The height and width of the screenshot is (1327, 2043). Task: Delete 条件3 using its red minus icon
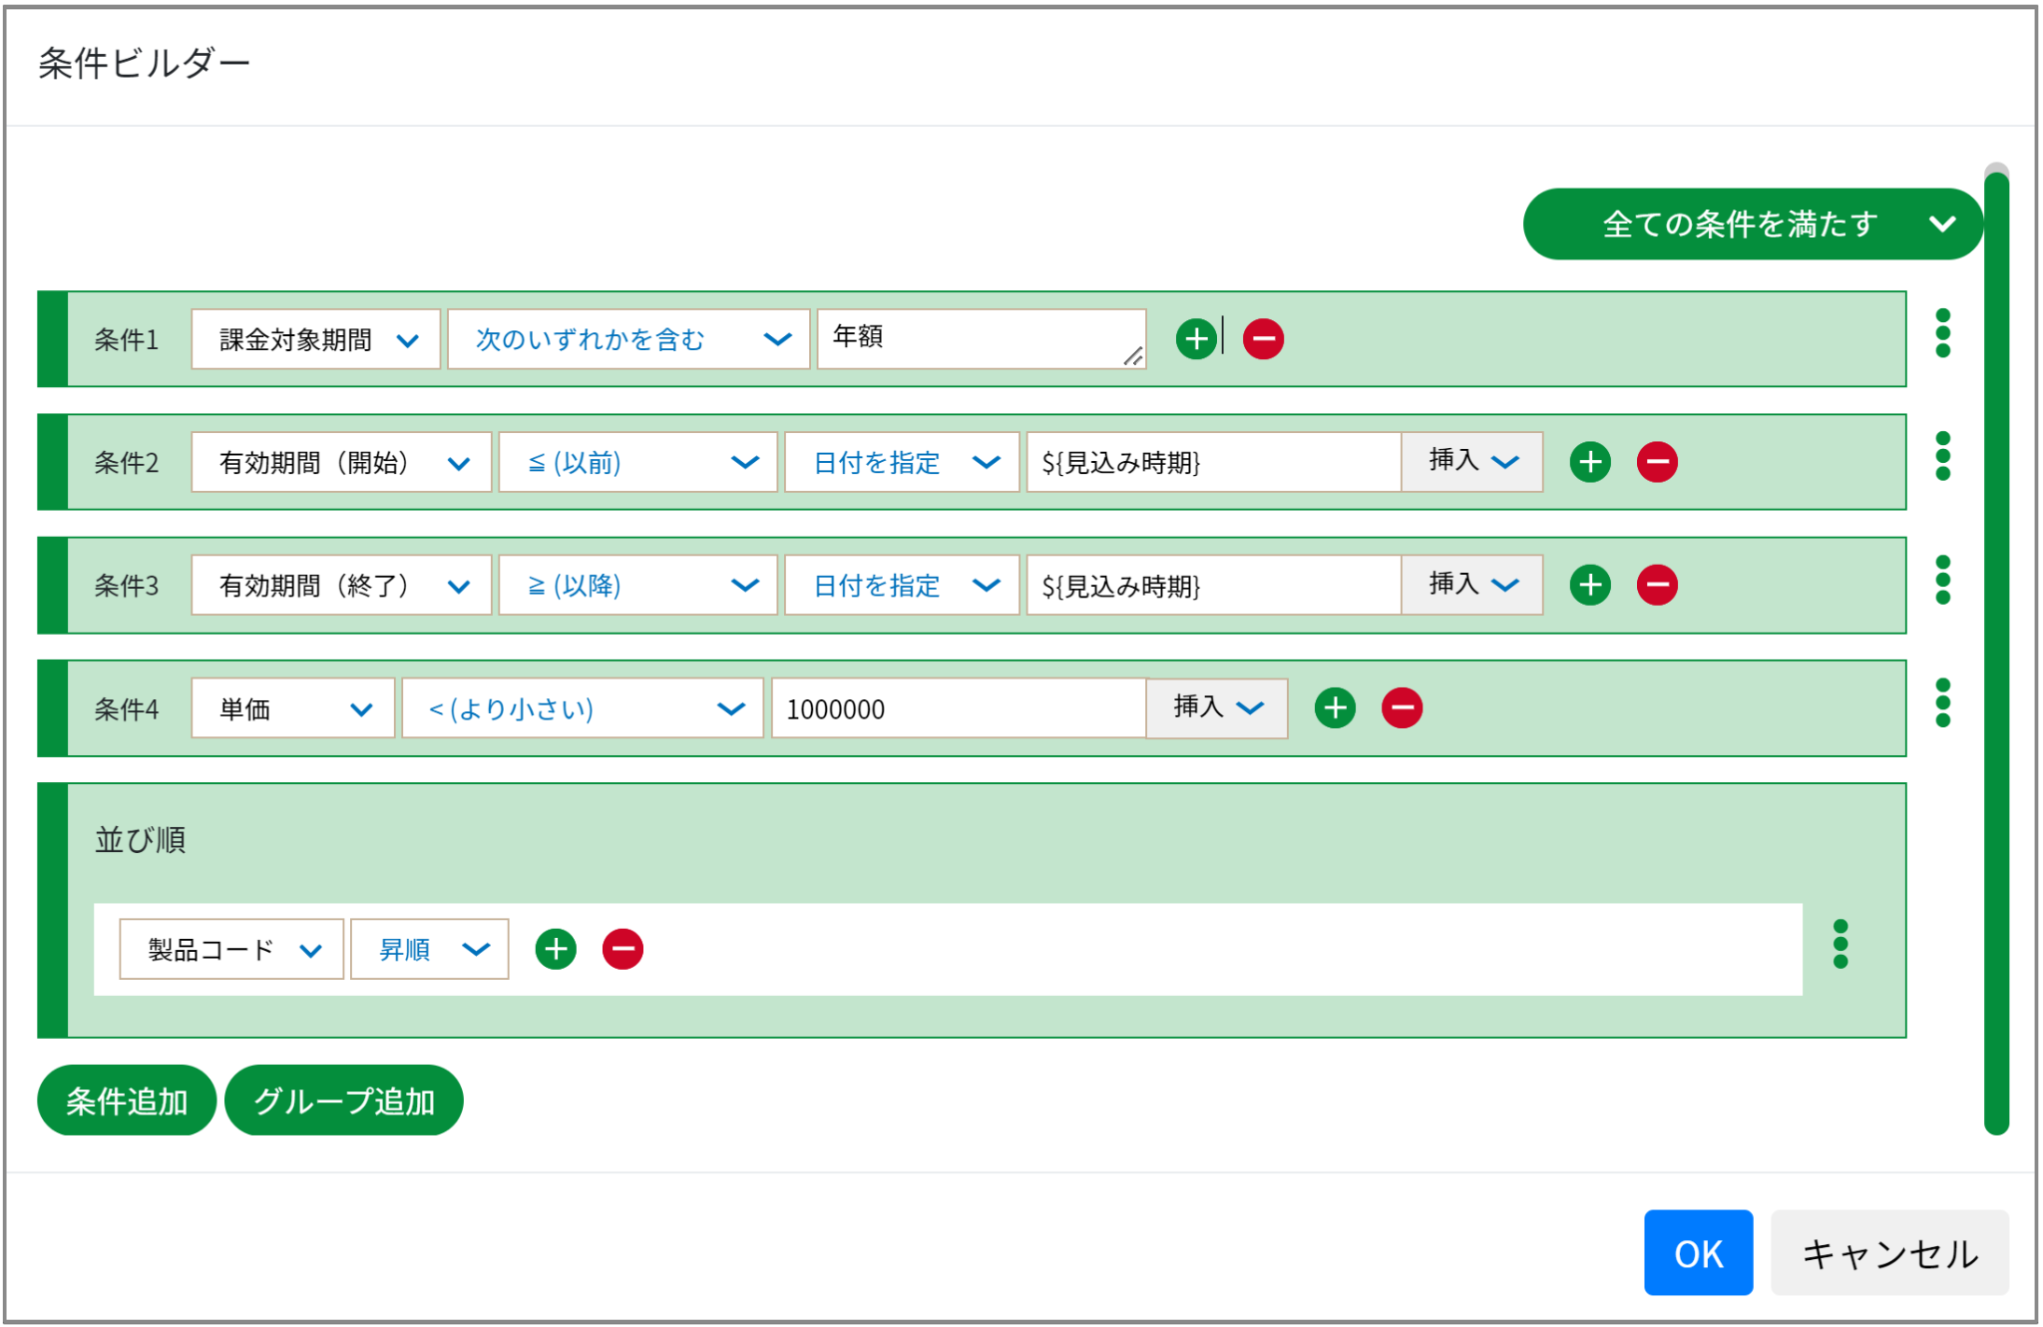(1657, 585)
